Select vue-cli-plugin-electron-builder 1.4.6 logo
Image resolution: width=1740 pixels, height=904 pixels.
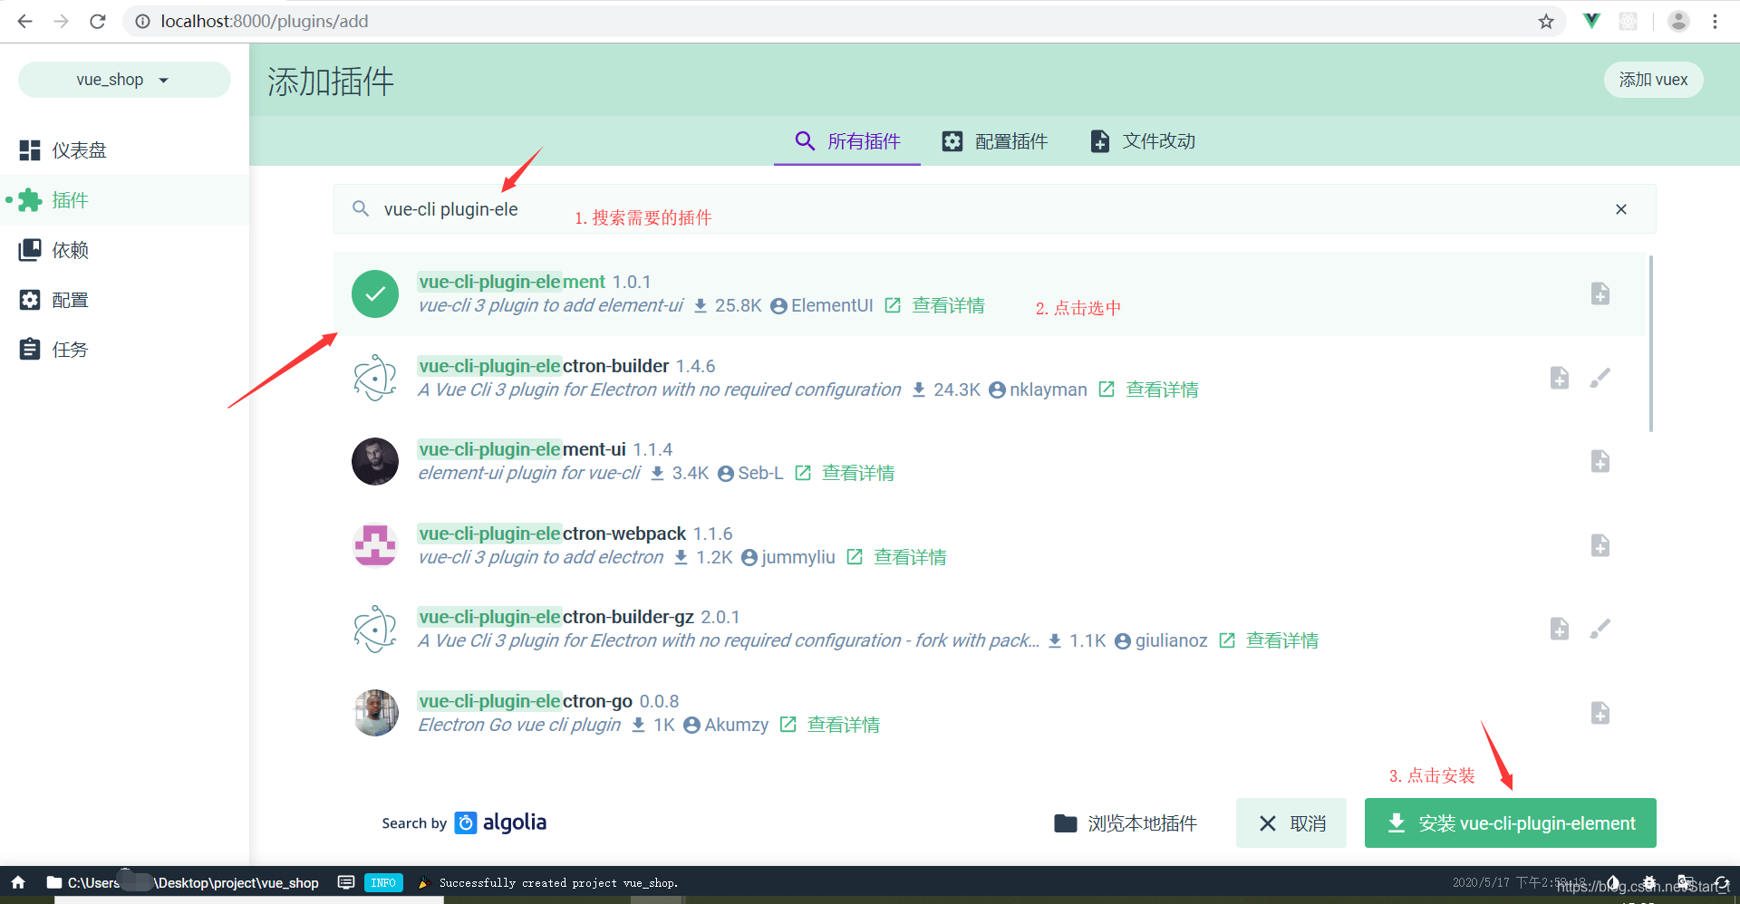(x=375, y=378)
